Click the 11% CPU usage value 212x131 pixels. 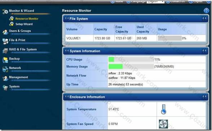[157, 59]
